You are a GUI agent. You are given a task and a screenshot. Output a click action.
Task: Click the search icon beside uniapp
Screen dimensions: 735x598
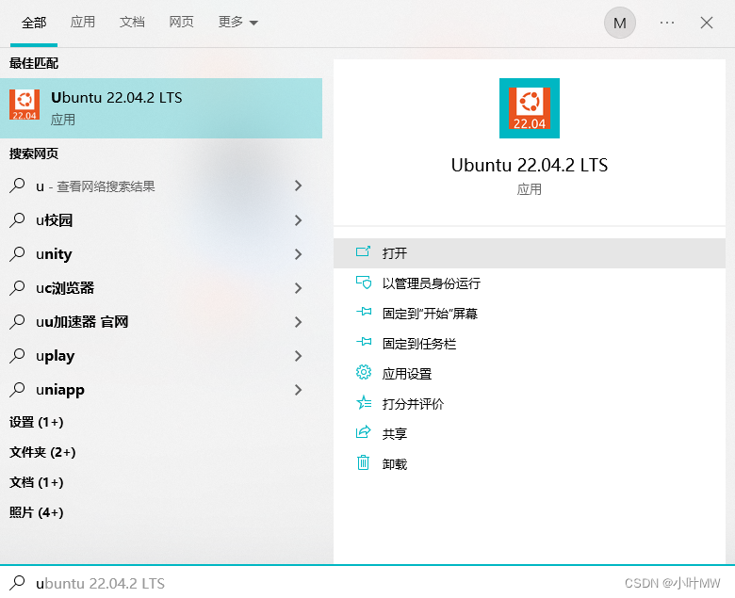(x=17, y=389)
